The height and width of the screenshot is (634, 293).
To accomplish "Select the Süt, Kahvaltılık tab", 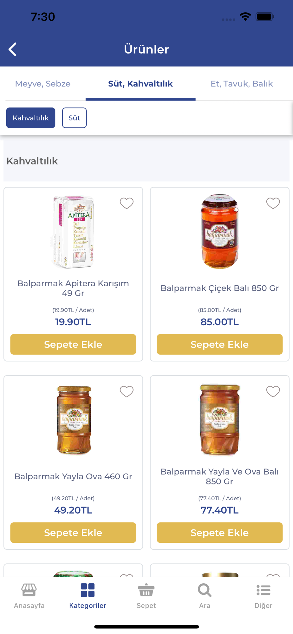I will click(140, 84).
